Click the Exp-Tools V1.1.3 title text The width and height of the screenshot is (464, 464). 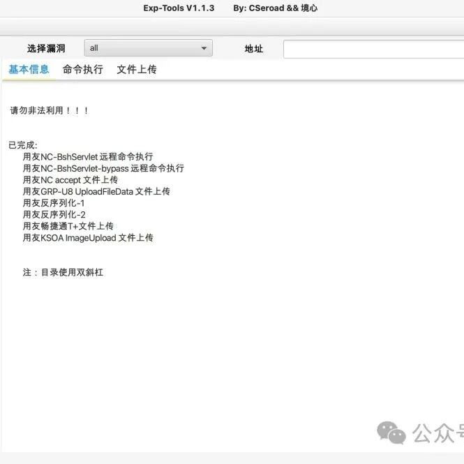pyautogui.click(x=179, y=8)
